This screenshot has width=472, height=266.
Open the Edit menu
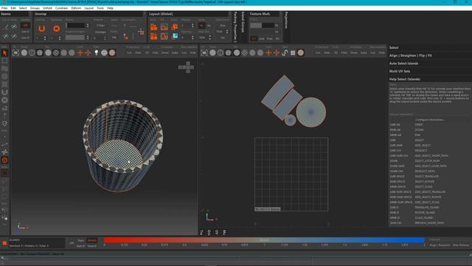point(13,8)
